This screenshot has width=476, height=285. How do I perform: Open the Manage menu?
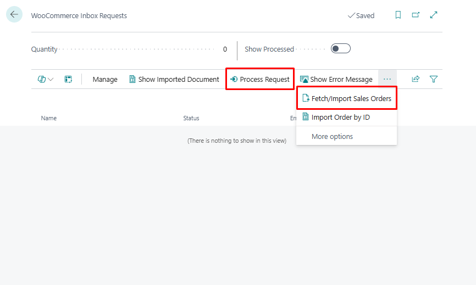tap(105, 80)
